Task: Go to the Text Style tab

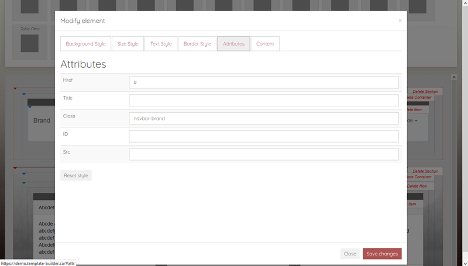Action: 161,44
